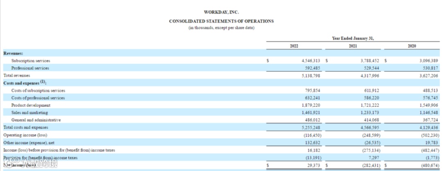The height and width of the screenshot is (171, 442).
Task: Click the 632,241 professional services cost
Action: click(313, 98)
